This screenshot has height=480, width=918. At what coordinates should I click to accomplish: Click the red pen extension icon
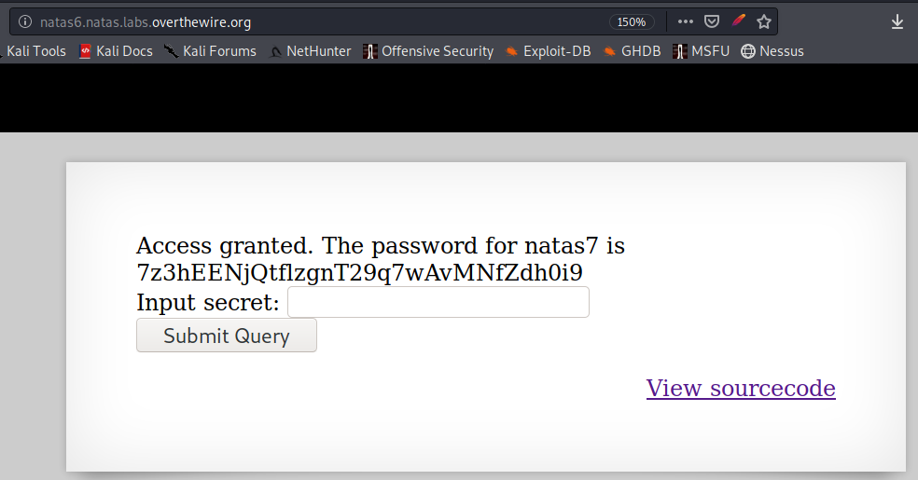point(738,21)
